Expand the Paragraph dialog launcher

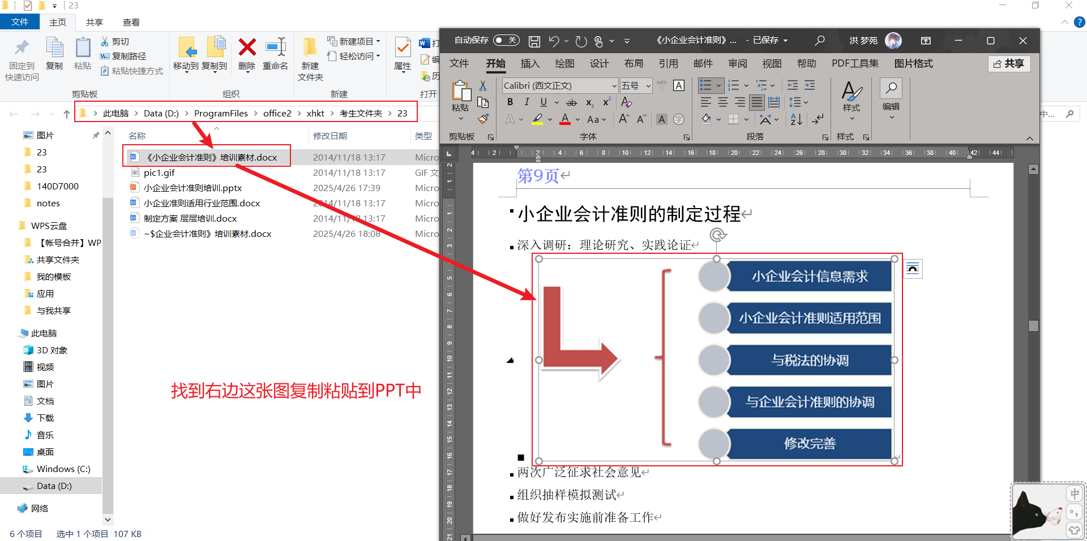click(825, 137)
